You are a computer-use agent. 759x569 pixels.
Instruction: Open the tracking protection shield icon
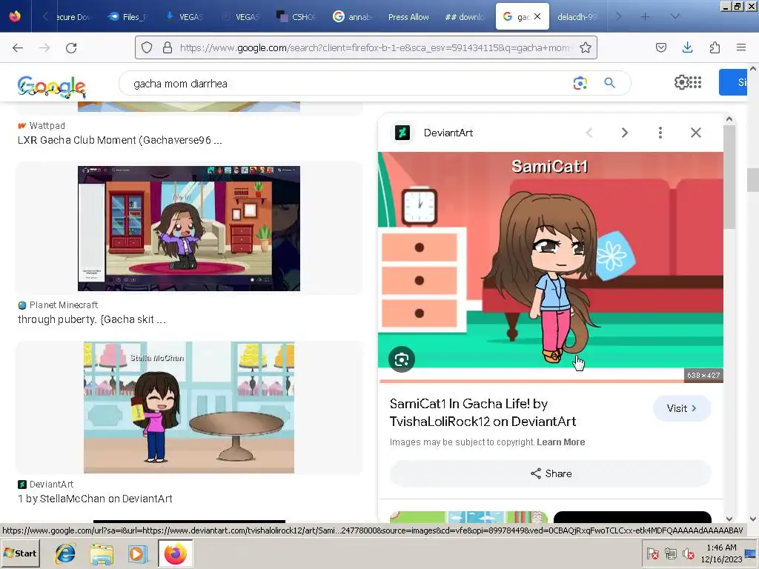(x=147, y=47)
